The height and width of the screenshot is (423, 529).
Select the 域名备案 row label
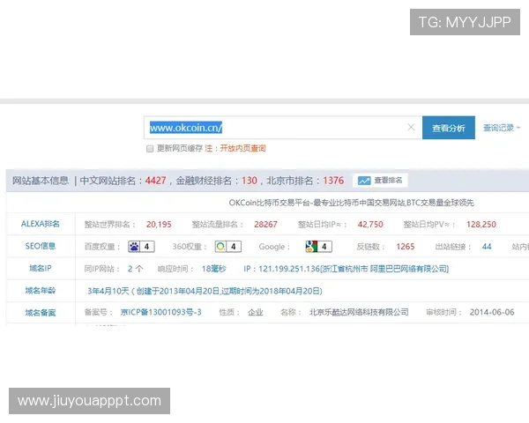tap(41, 313)
